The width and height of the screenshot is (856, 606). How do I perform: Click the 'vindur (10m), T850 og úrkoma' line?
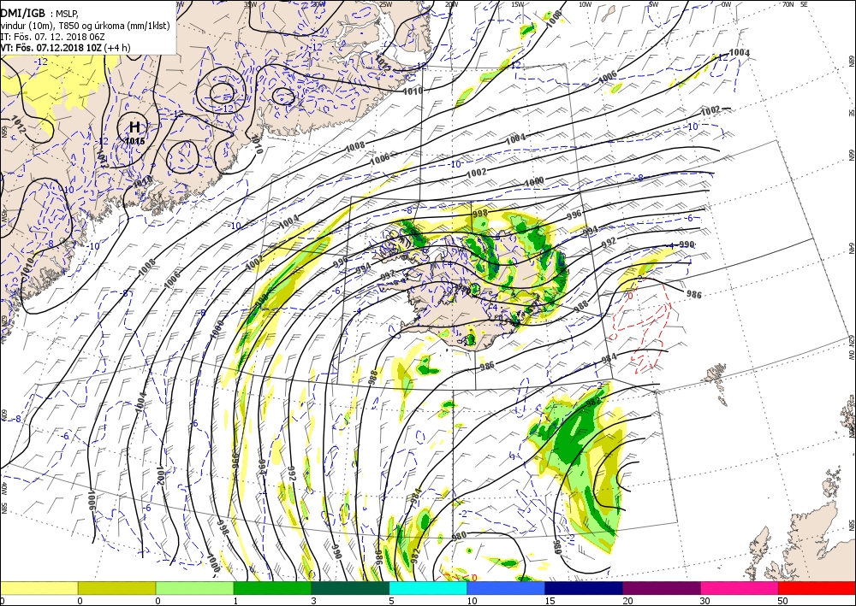[85, 26]
